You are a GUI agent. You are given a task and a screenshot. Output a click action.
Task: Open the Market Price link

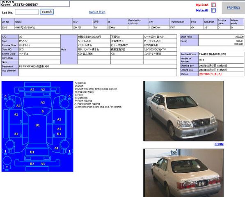coord(97,12)
